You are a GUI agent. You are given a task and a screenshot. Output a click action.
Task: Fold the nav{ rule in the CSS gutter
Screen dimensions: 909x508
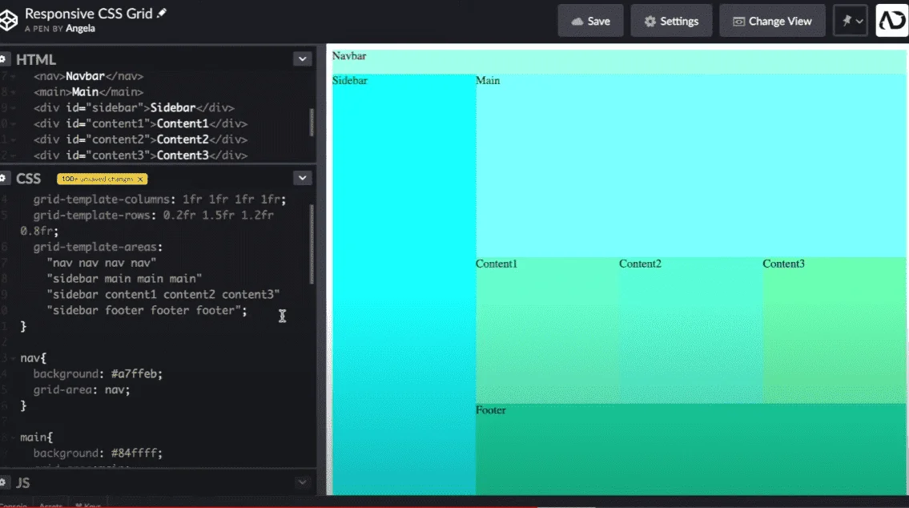click(13, 358)
